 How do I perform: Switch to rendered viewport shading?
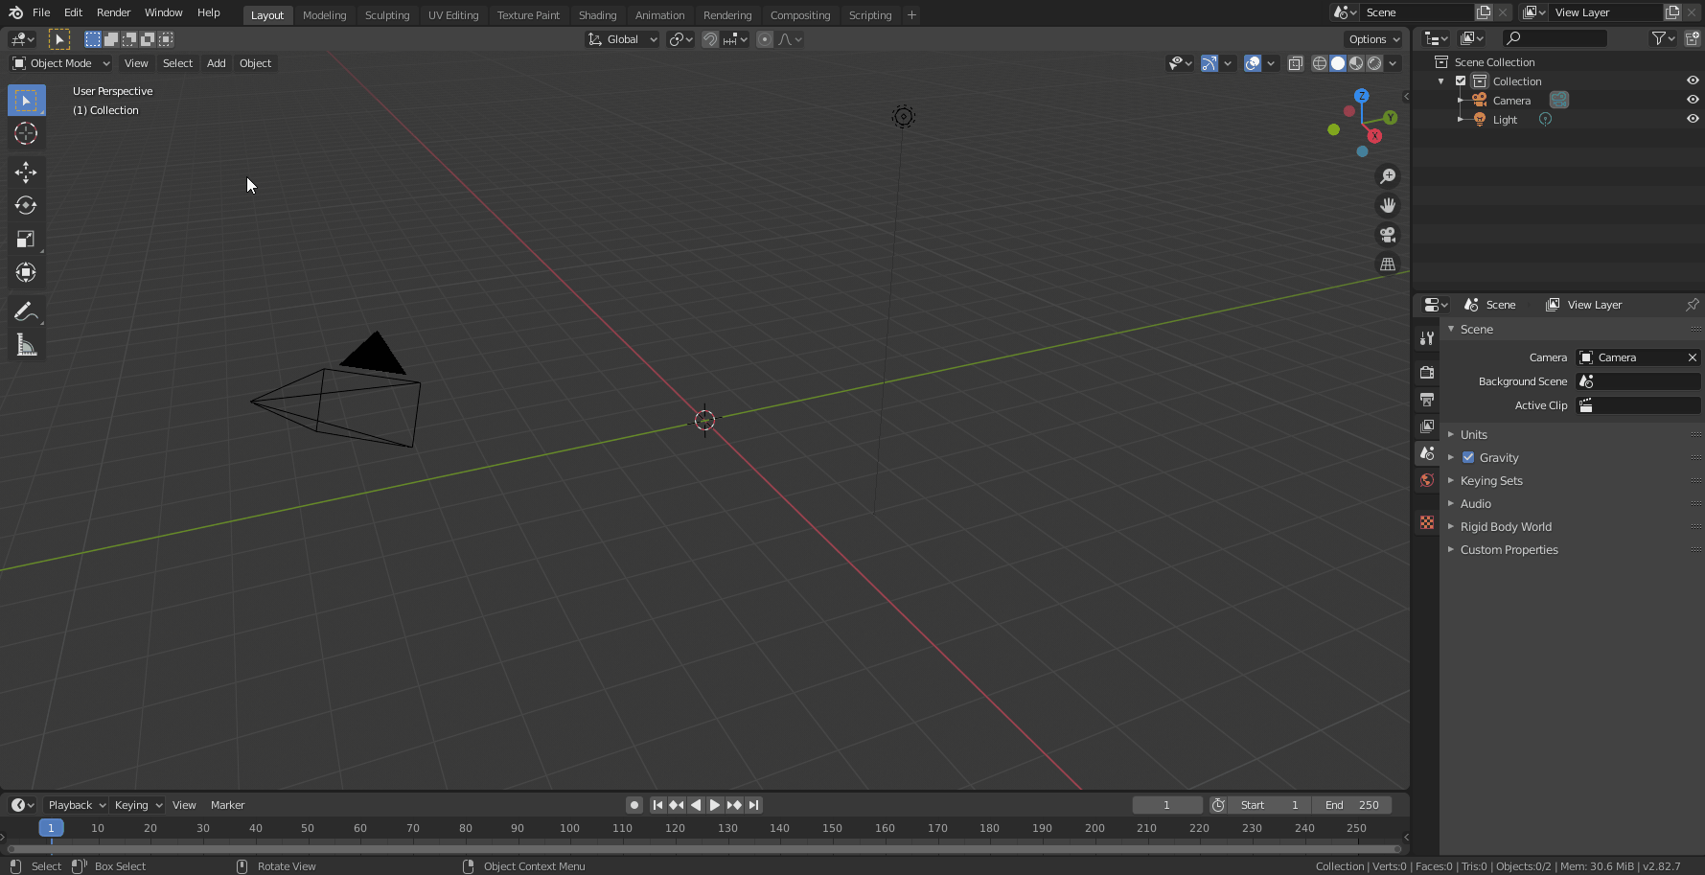tap(1374, 63)
